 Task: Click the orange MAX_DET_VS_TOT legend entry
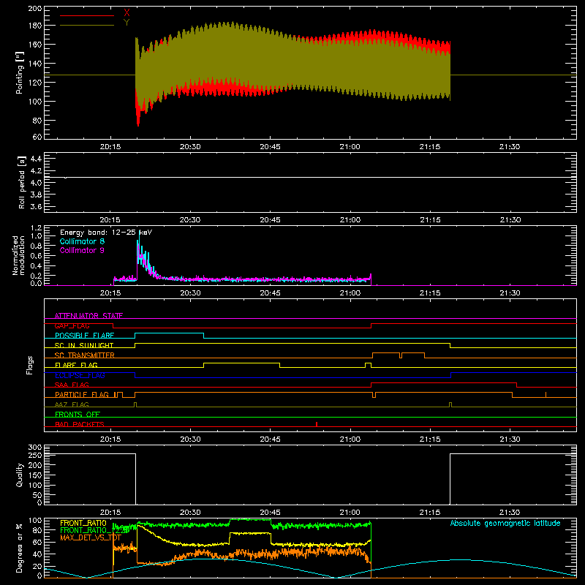(x=91, y=537)
